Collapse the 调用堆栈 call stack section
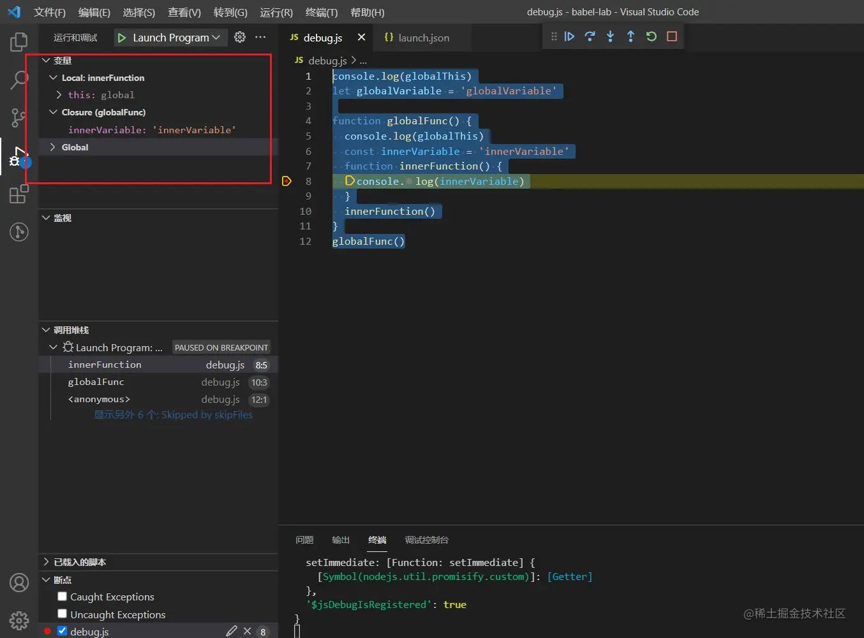 coord(46,330)
